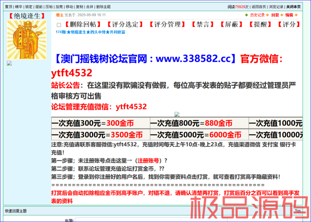
Task: Click the 论坛管理充值微信 ytft4532 line
Action: pyautogui.click(x=99, y=107)
